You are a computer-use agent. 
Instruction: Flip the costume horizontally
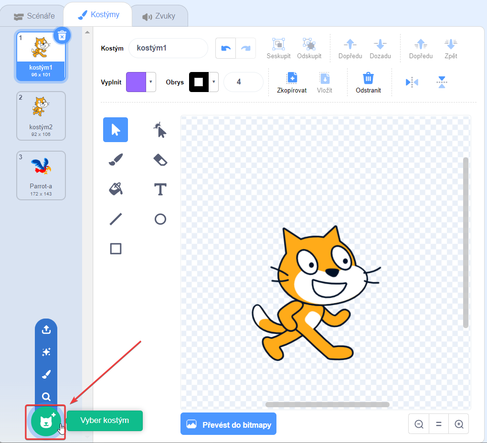(412, 82)
